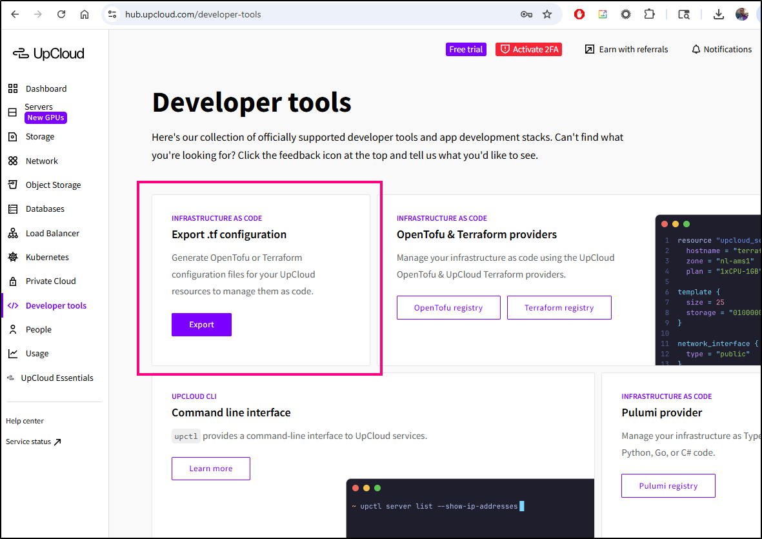Screen dimensions: 762x539
Task: Click the UpCloud logo in the sidebar
Action: pyautogui.click(x=48, y=54)
